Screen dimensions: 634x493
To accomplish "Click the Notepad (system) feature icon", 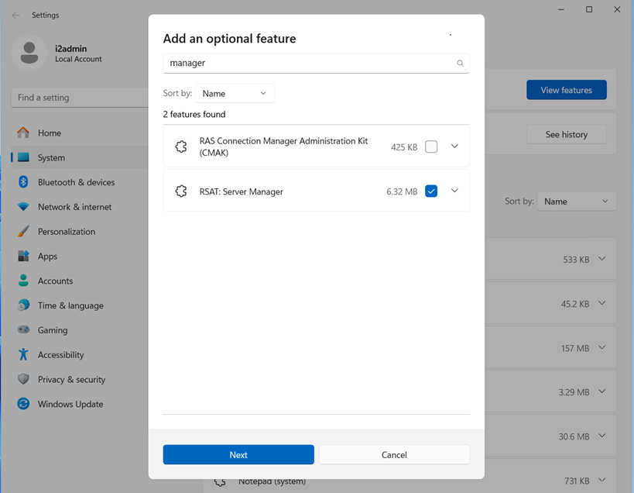I will click(220, 482).
